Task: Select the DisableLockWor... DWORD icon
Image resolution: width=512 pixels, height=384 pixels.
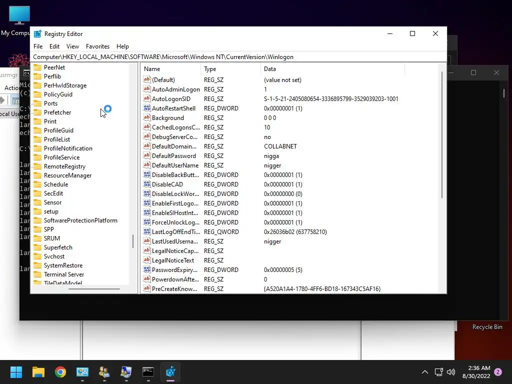Action: [147, 193]
